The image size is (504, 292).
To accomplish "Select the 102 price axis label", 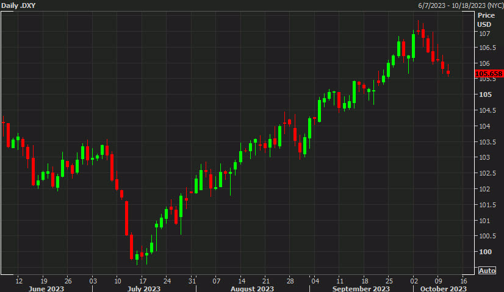I will [x=484, y=189].
